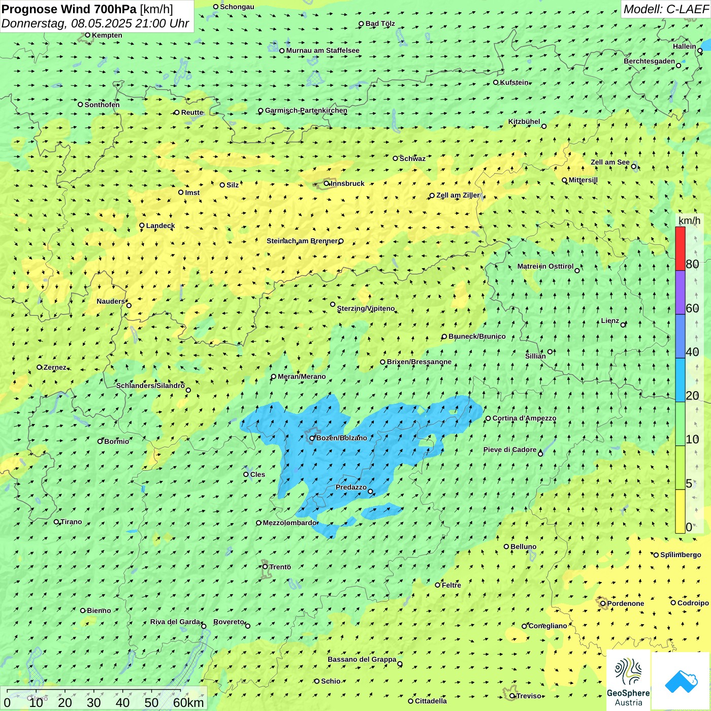Click the blue cloud logo icon

[x=681, y=681]
